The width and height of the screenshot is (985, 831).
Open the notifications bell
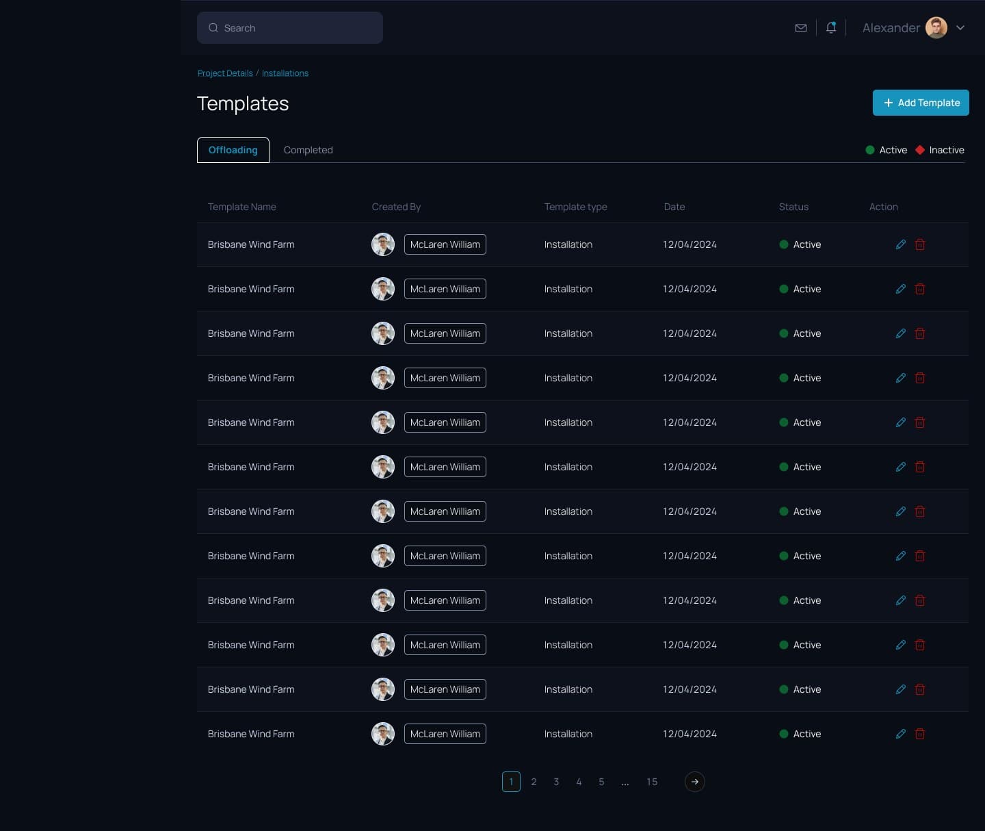[x=831, y=27]
